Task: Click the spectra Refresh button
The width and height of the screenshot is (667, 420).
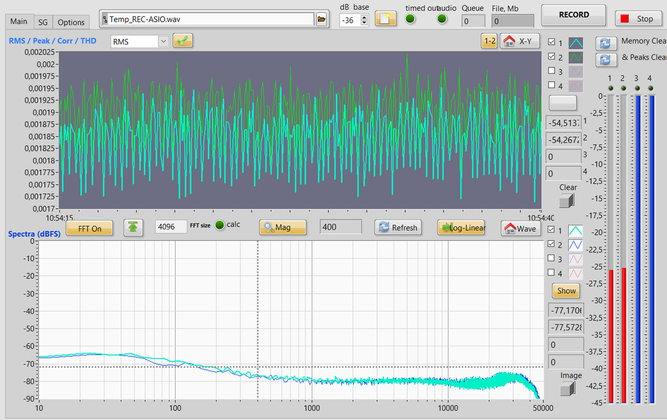Action: (397, 227)
